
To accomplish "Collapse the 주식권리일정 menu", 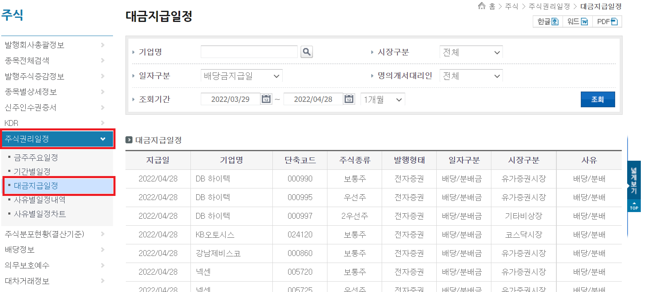I will point(57,139).
